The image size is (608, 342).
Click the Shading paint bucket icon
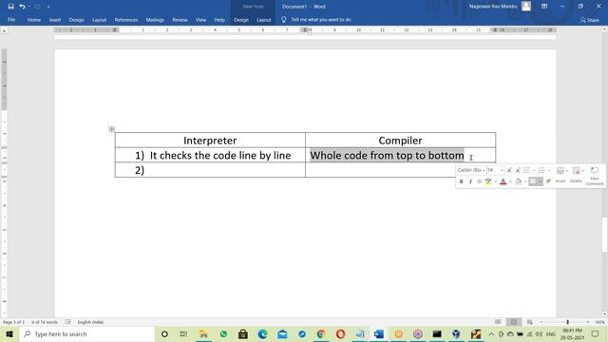click(x=518, y=181)
